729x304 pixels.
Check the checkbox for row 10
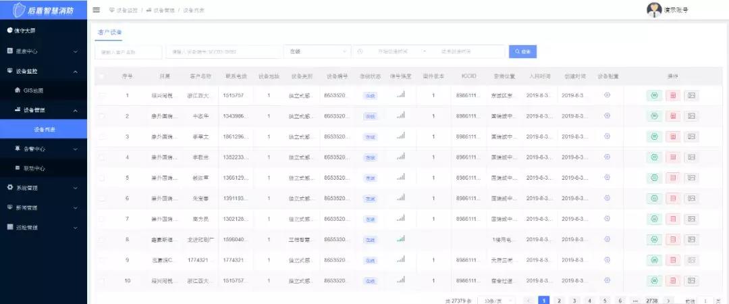pos(102,280)
